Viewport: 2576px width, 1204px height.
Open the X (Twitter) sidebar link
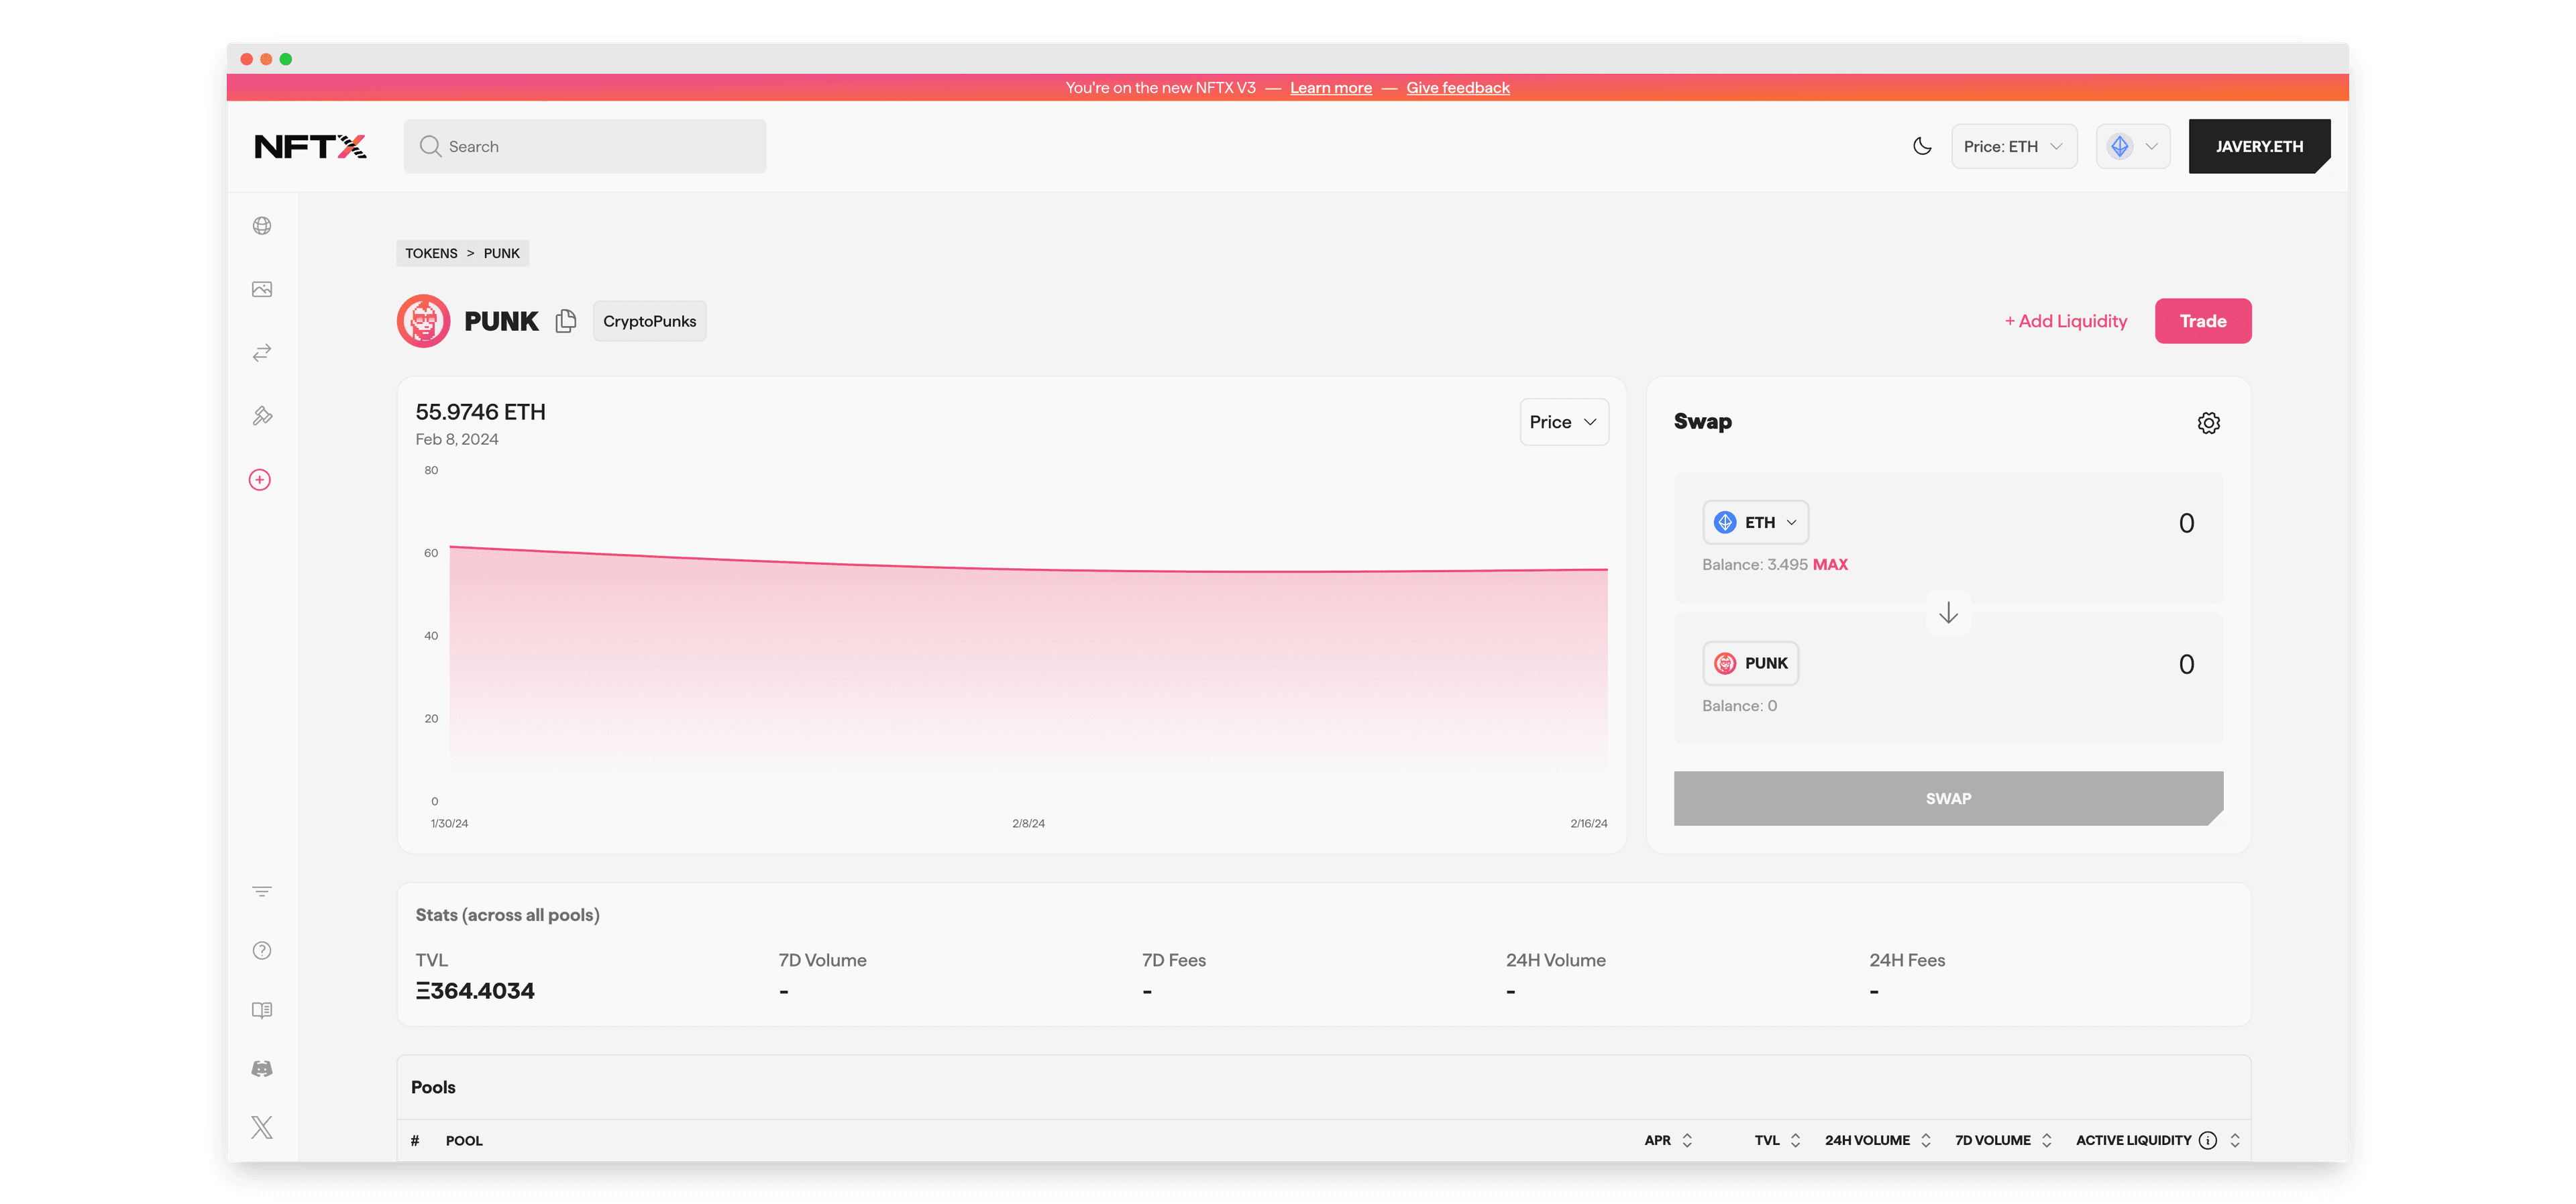[x=262, y=1128]
